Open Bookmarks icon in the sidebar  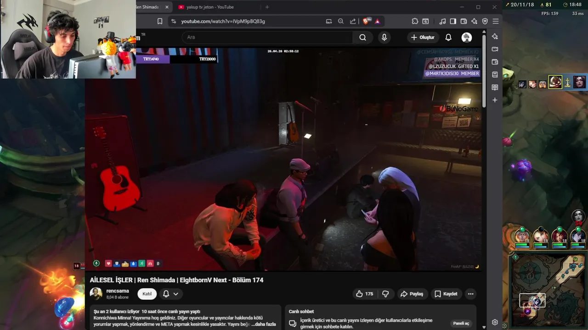pyautogui.click(x=495, y=74)
